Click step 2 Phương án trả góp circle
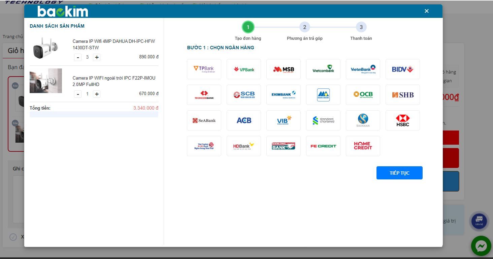 tap(304, 27)
